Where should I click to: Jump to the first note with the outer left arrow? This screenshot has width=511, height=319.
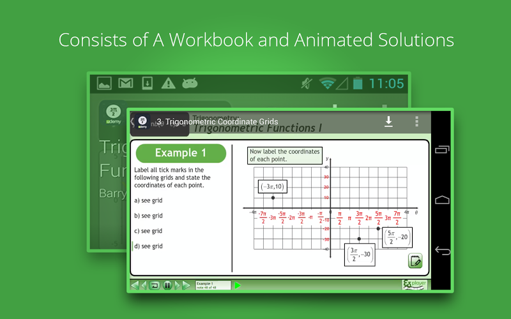click(135, 285)
